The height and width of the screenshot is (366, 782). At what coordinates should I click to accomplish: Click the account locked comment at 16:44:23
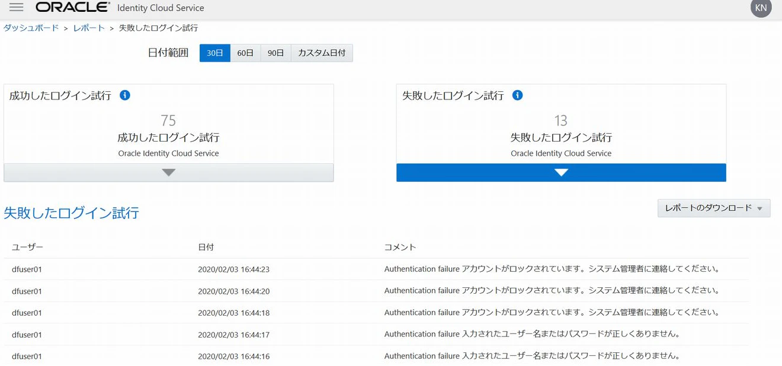(x=552, y=269)
